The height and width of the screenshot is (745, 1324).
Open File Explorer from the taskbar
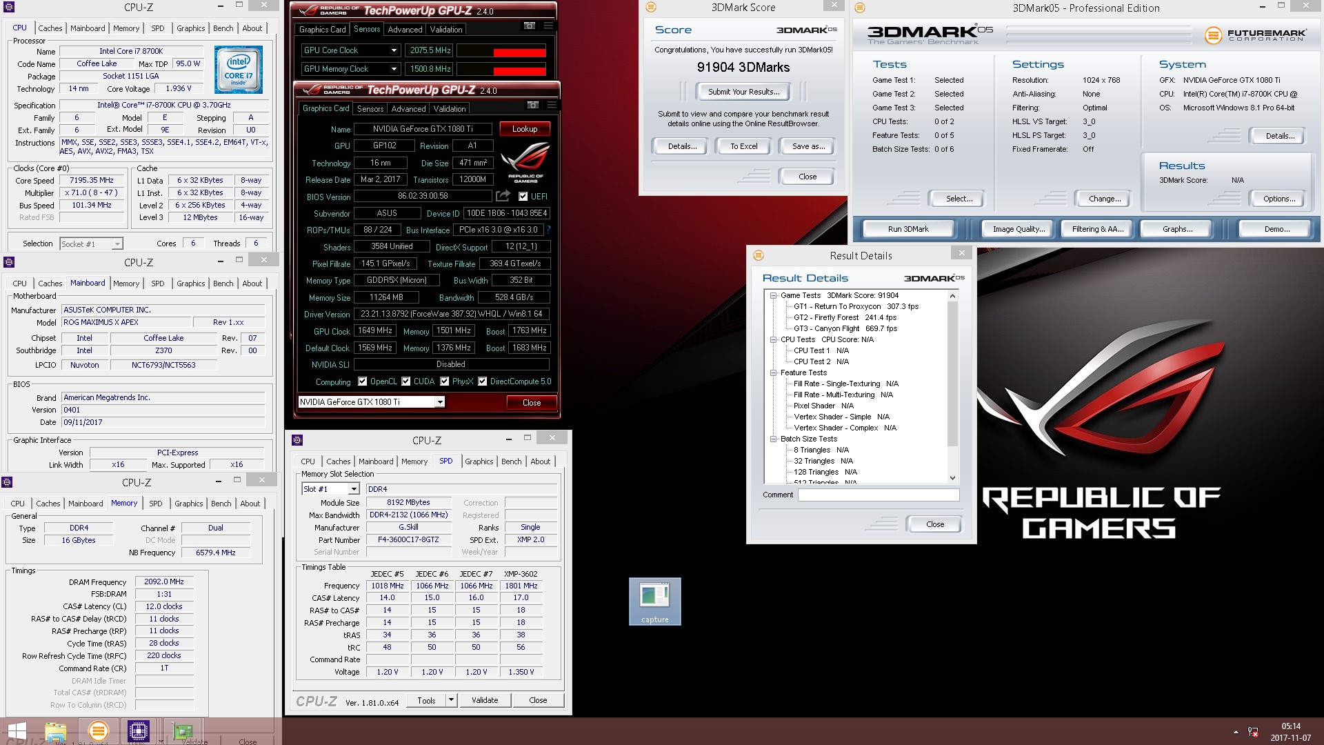(56, 732)
